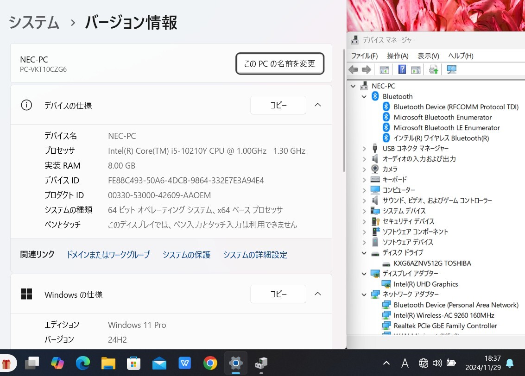This screenshot has width=525, height=376.
Task: Click コピー button for デバイスの仕様
Action: tap(278, 105)
